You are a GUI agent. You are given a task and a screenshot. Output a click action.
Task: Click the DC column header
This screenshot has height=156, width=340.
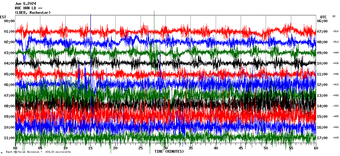(334, 16)
